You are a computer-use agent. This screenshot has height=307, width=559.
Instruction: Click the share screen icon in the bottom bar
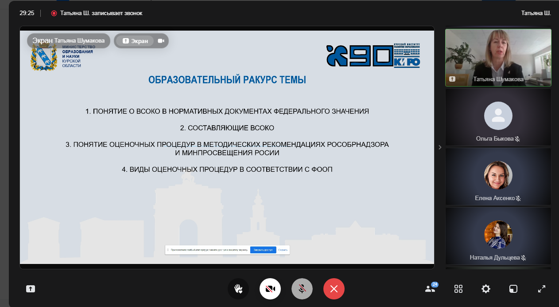coord(30,289)
